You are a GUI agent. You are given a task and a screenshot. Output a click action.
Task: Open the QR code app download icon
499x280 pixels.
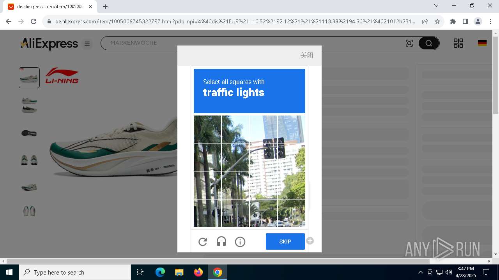[458, 43]
